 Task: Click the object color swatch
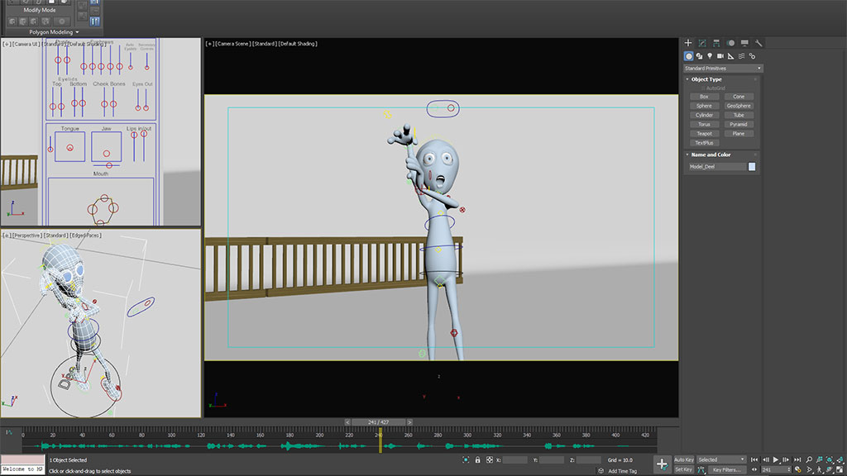pyautogui.click(x=752, y=167)
